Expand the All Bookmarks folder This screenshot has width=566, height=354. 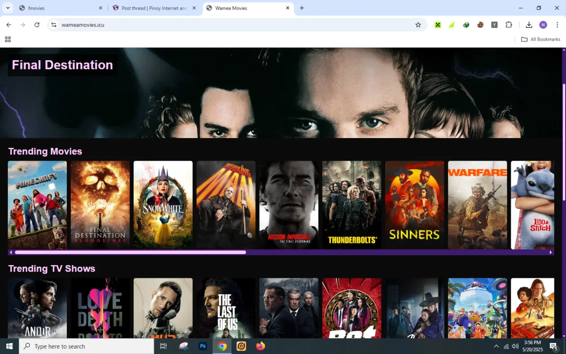540,39
